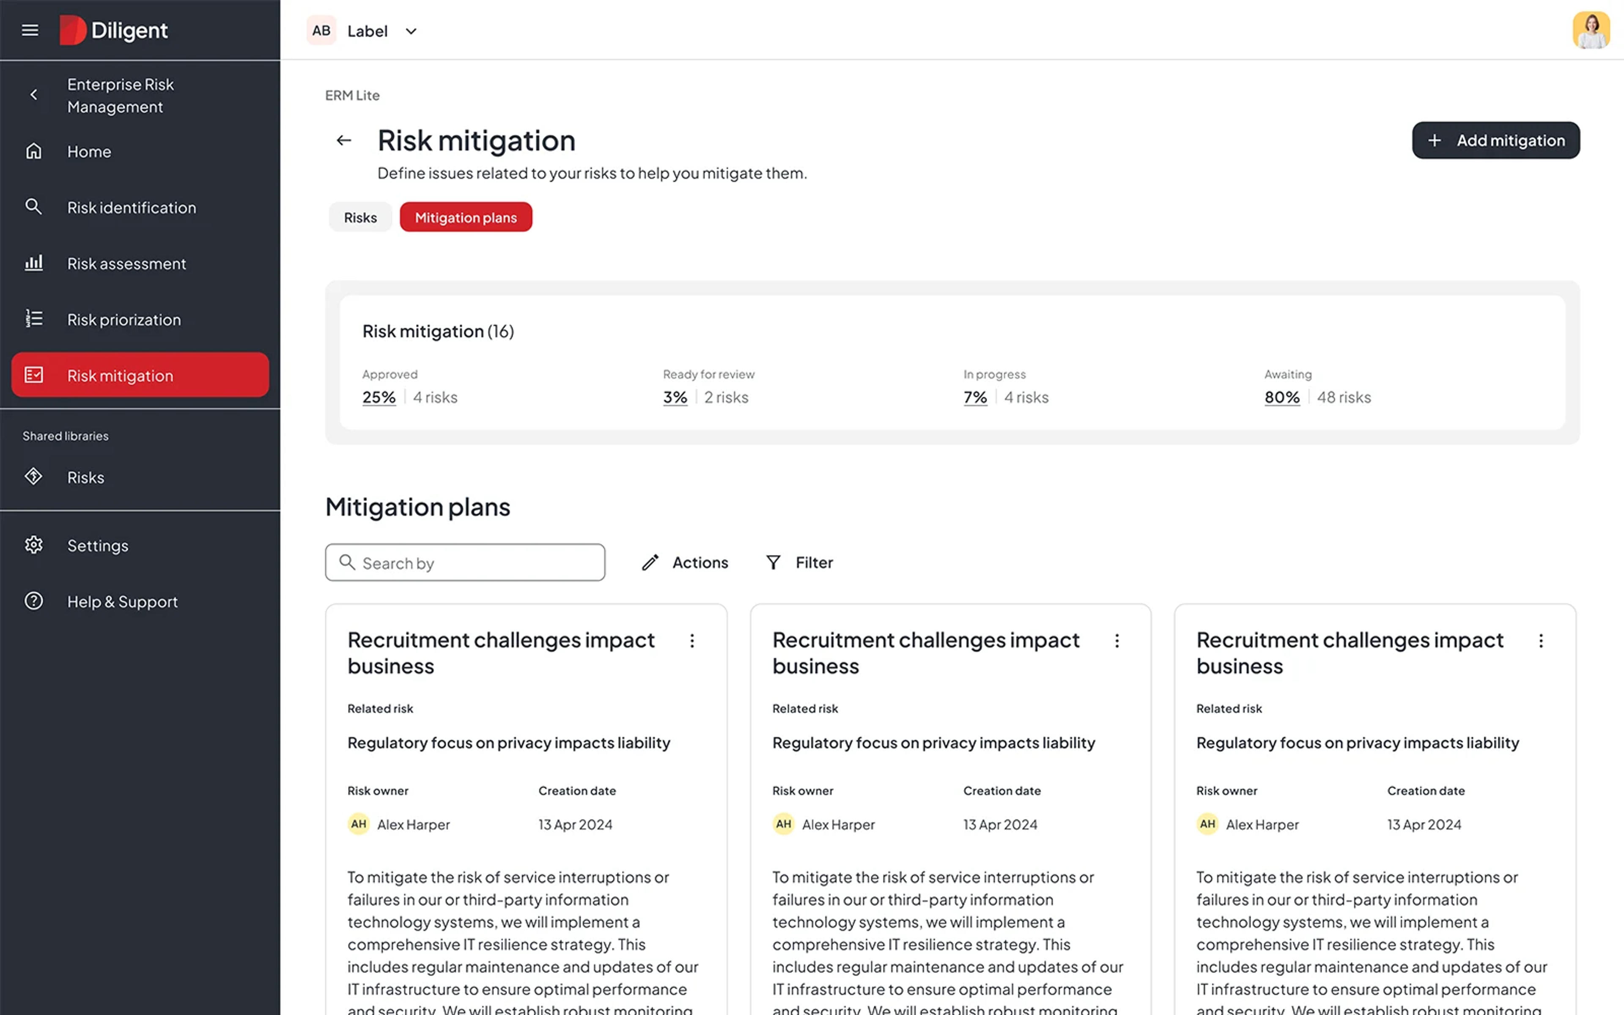
Task: Click the Ready for review 3% link
Action: point(675,398)
